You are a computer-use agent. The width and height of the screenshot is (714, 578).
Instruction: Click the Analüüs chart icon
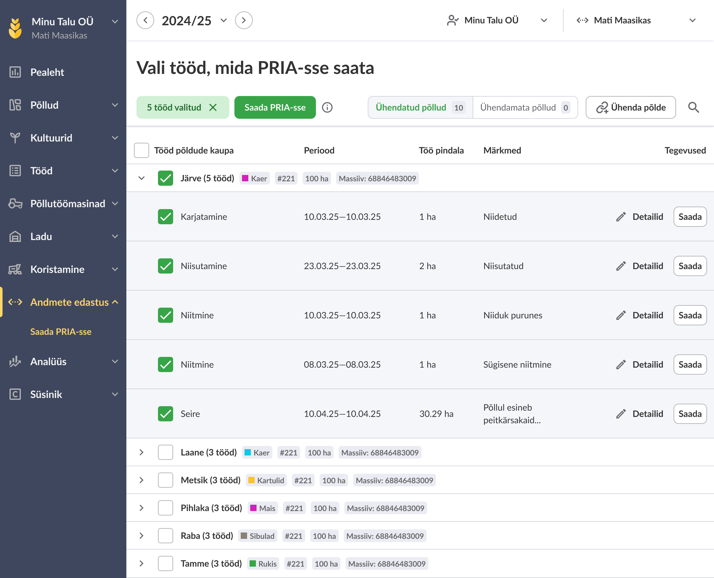tap(15, 362)
